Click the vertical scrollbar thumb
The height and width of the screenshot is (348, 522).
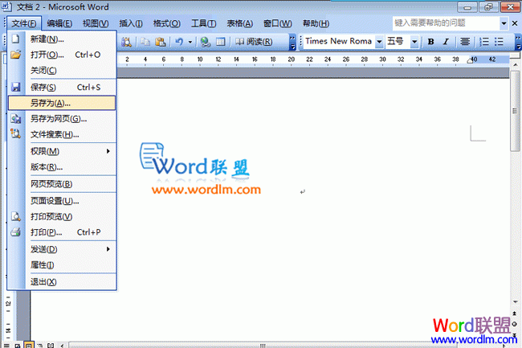515,111
